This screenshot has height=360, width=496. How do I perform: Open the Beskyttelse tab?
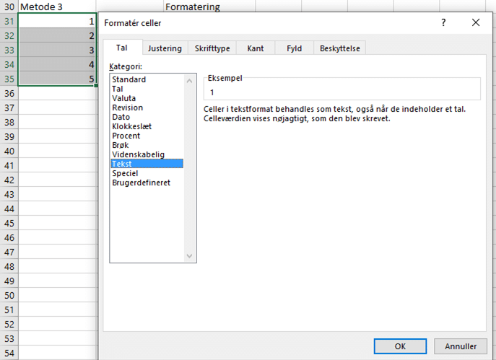point(340,48)
